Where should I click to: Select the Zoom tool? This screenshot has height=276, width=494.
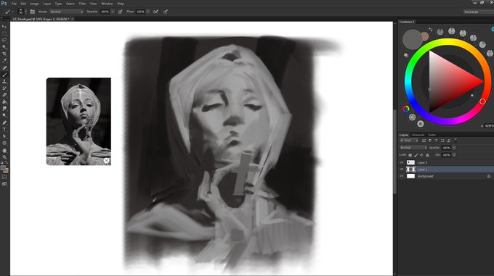[x=4, y=157]
